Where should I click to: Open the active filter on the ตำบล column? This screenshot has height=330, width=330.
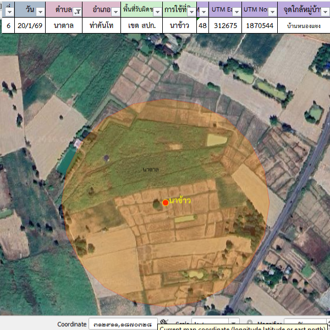pyautogui.click(x=78, y=11)
